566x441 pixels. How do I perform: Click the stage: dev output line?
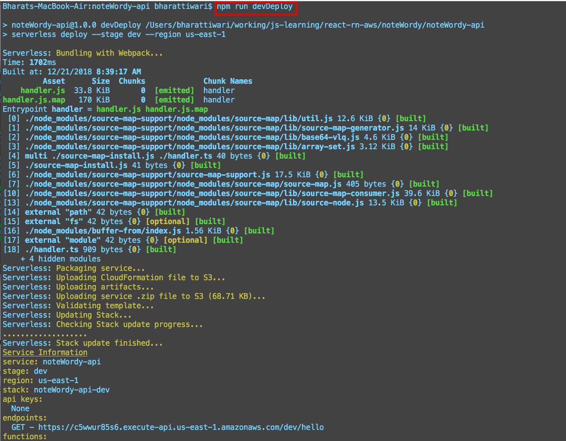pyautogui.click(x=25, y=371)
